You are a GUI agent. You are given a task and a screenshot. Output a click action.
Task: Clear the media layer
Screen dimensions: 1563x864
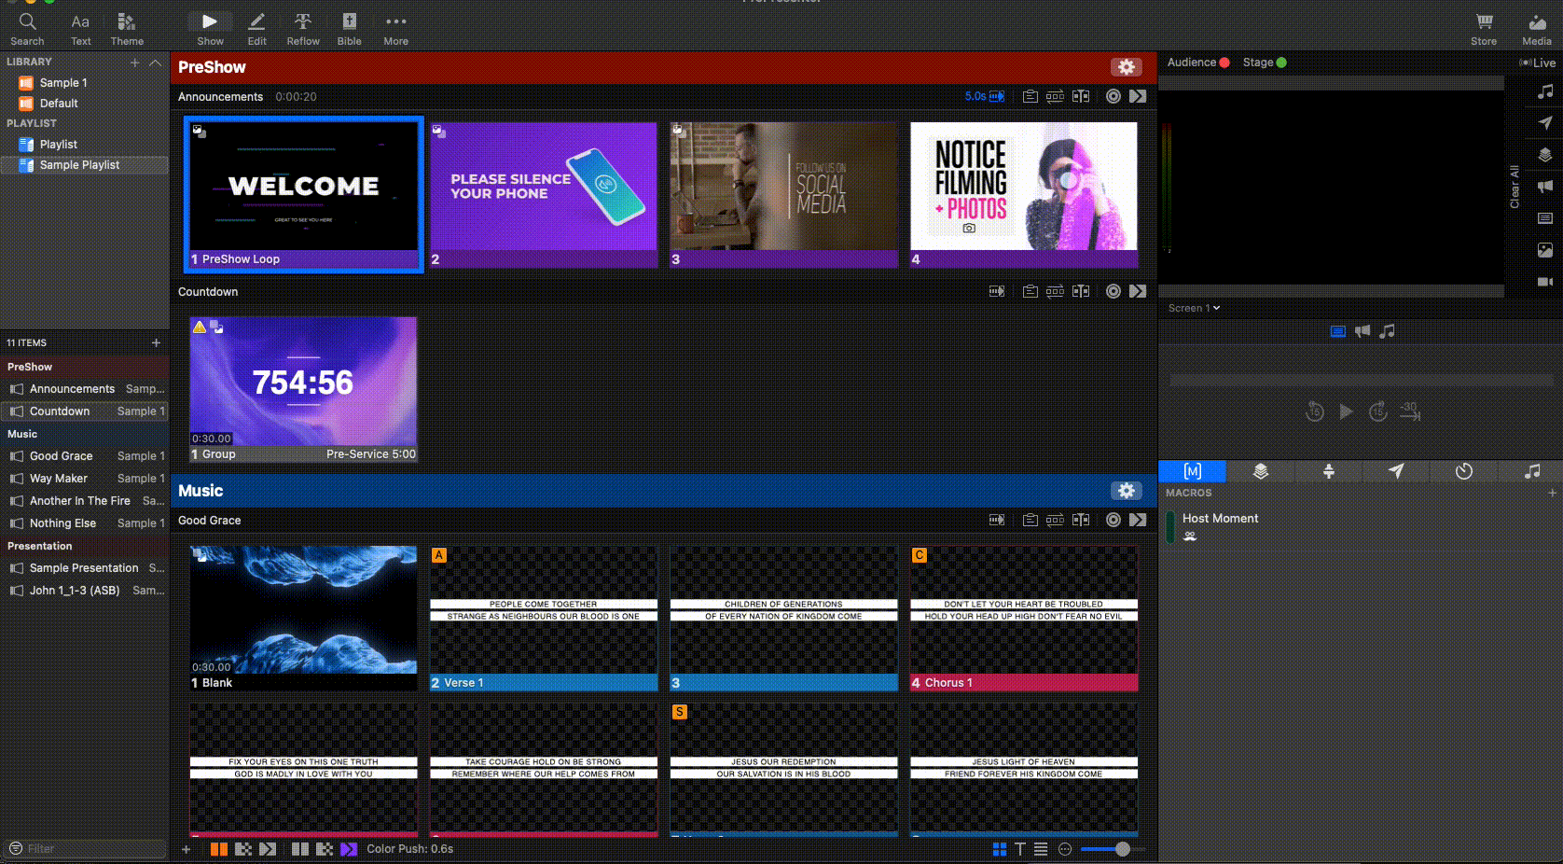(x=1545, y=250)
